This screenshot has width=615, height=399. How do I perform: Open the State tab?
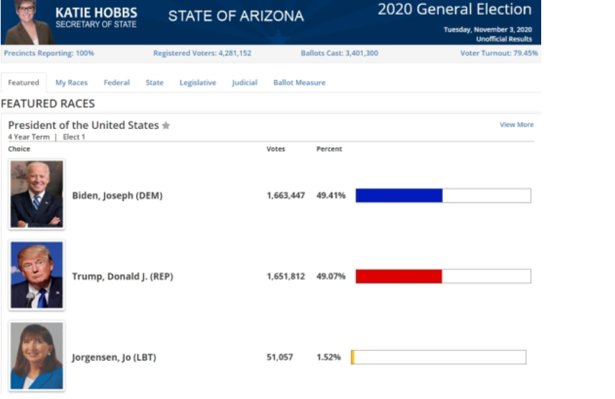click(155, 83)
